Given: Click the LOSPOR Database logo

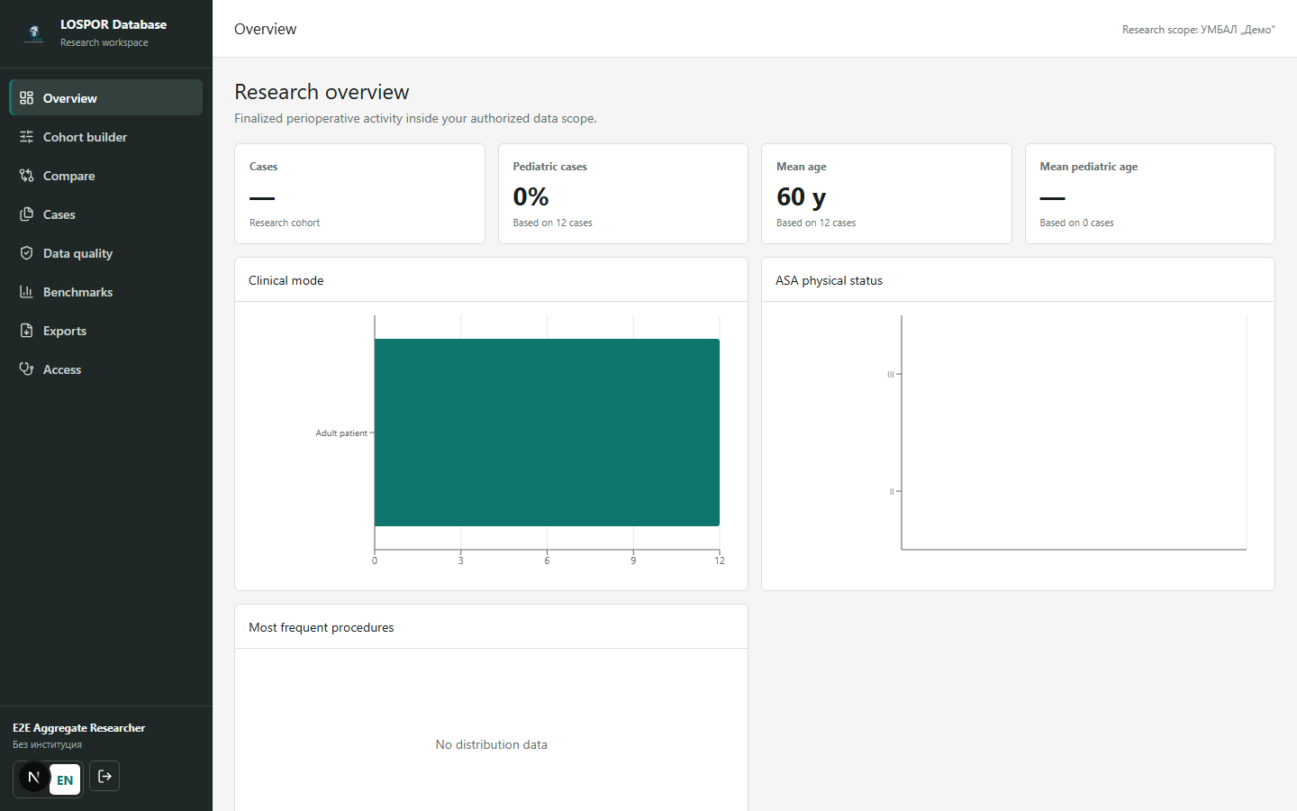Looking at the screenshot, I should 34,33.
